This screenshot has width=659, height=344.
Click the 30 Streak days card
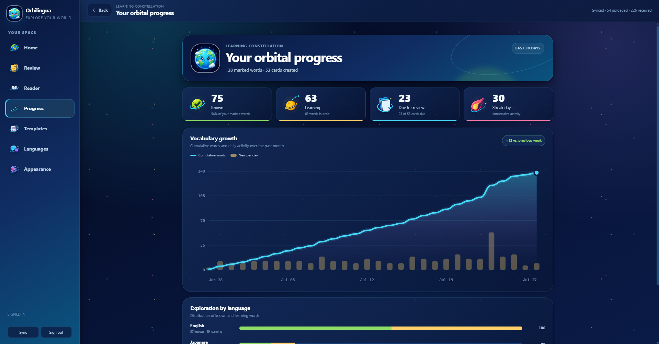click(x=508, y=104)
